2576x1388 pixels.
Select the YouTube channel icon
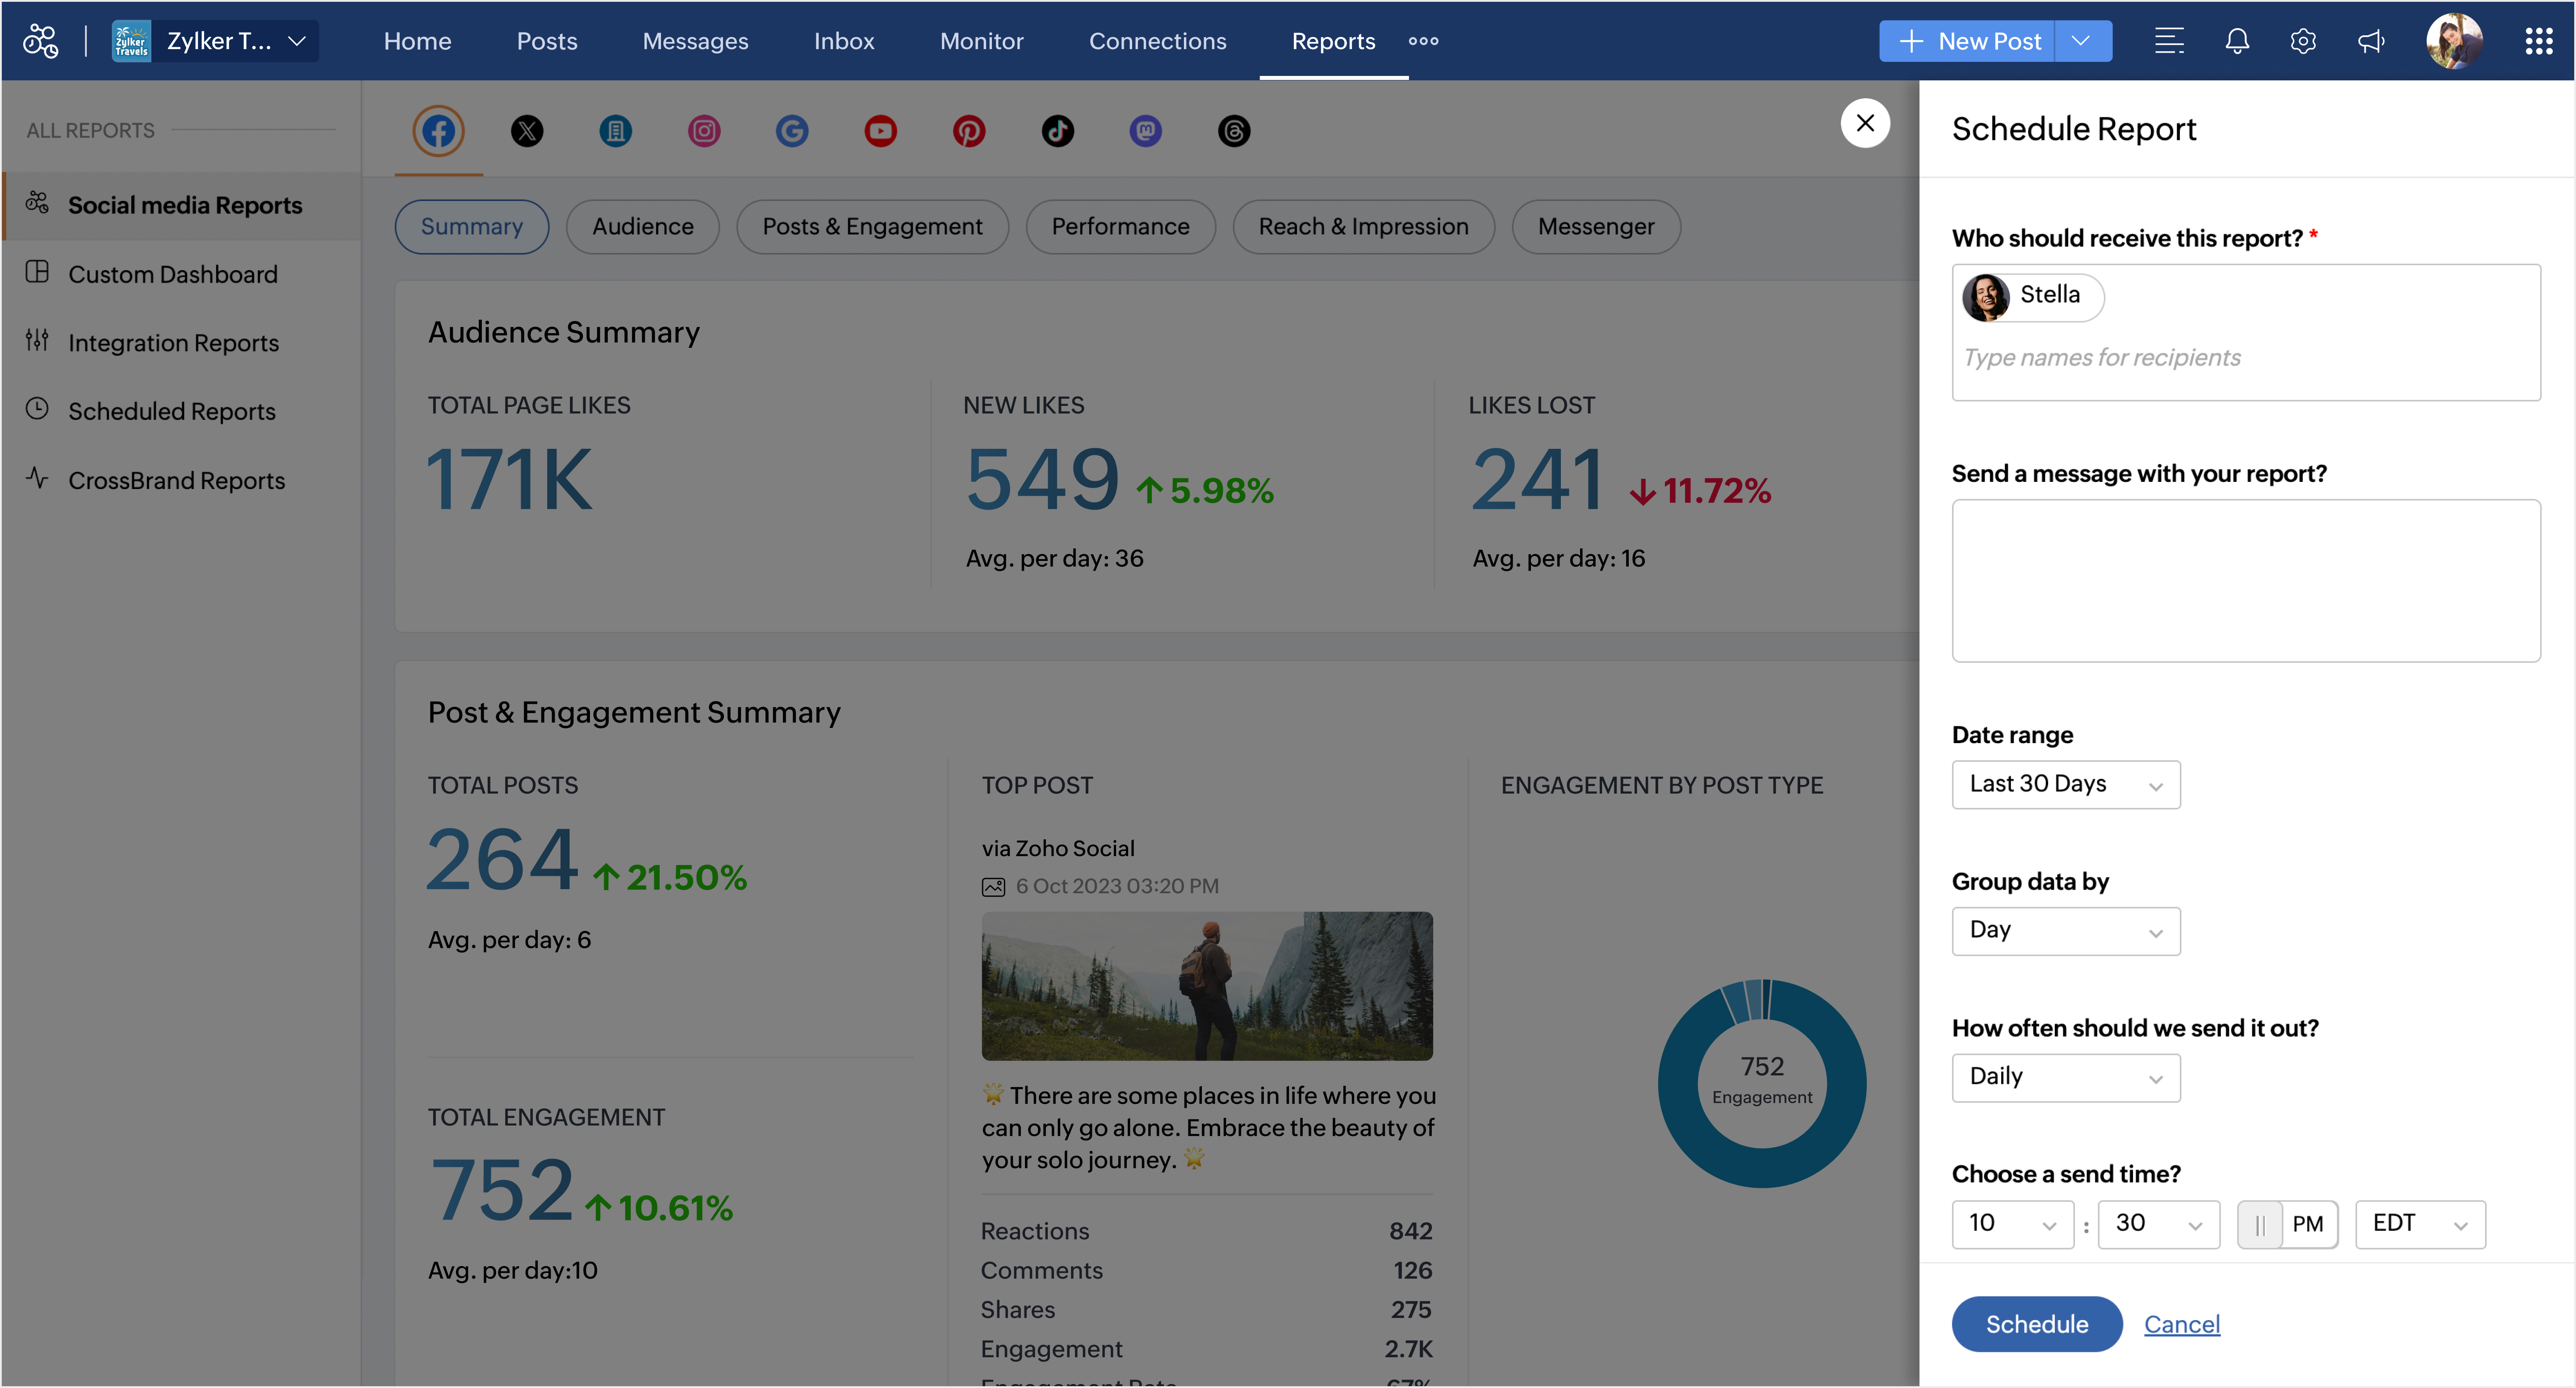click(880, 131)
